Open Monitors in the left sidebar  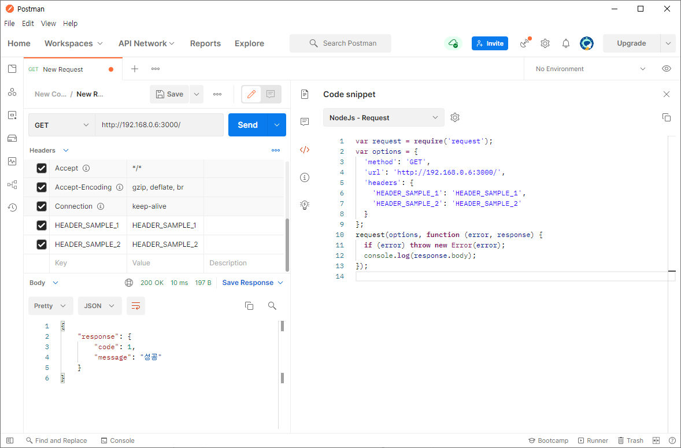(x=12, y=161)
